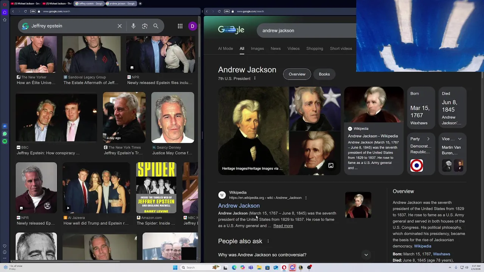Viewport: 484px width, 272px height.
Task: Open Andrew Jackson Wikipedia result title
Action: tap(239, 206)
